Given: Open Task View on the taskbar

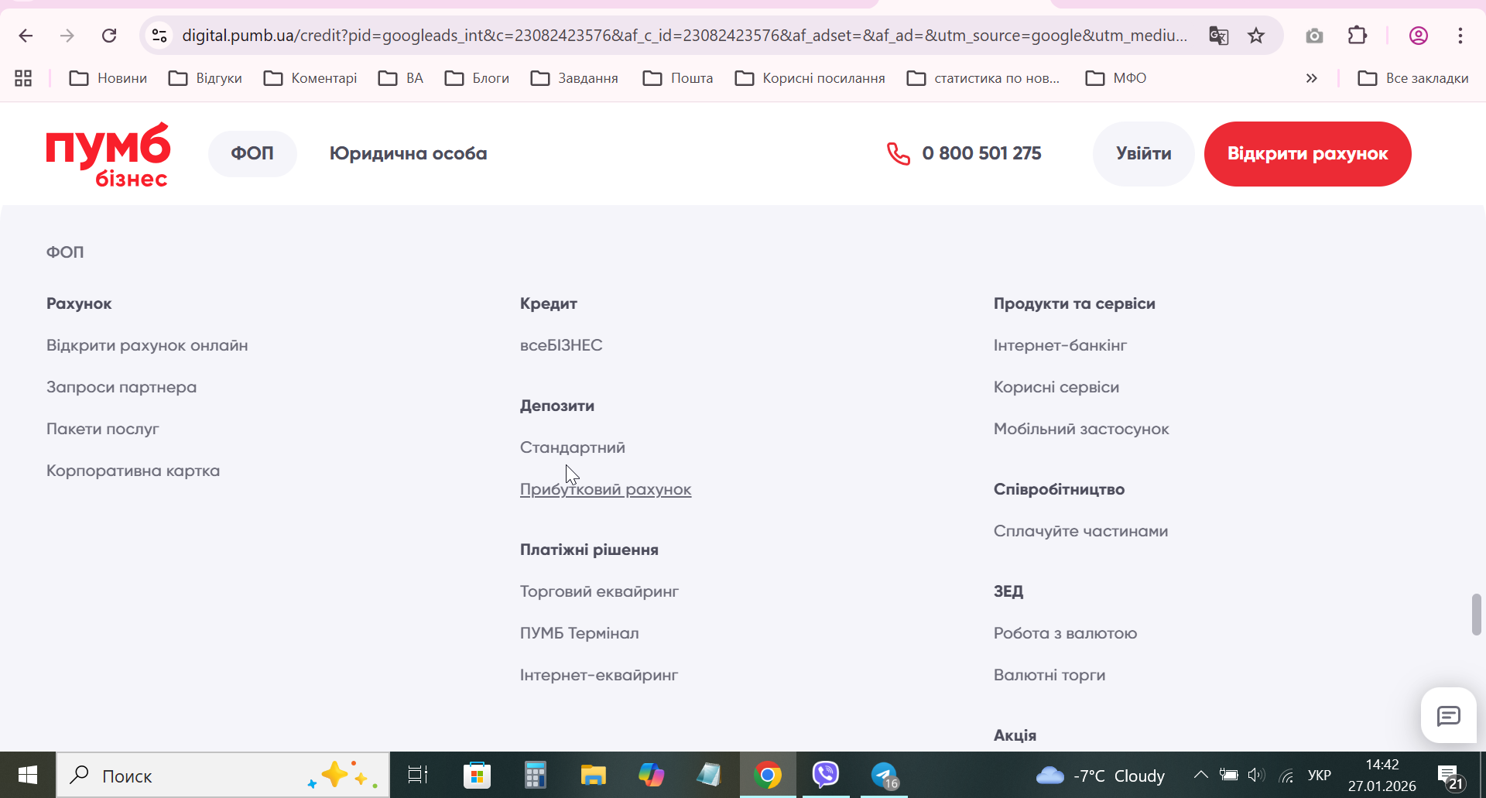Looking at the screenshot, I should pos(418,775).
